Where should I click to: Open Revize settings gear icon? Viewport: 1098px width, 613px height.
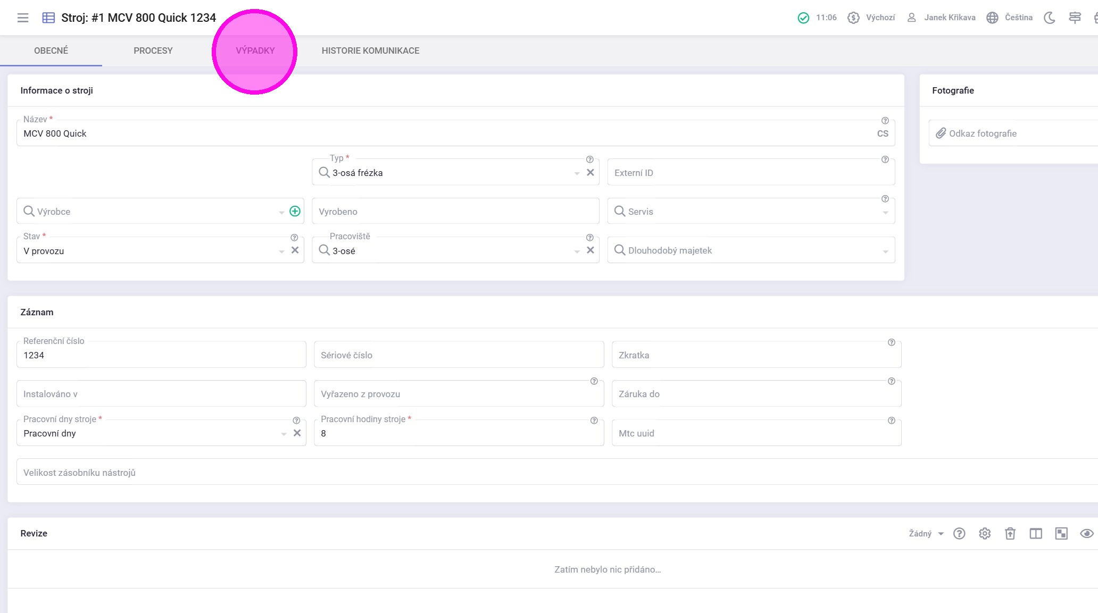[985, 533]
